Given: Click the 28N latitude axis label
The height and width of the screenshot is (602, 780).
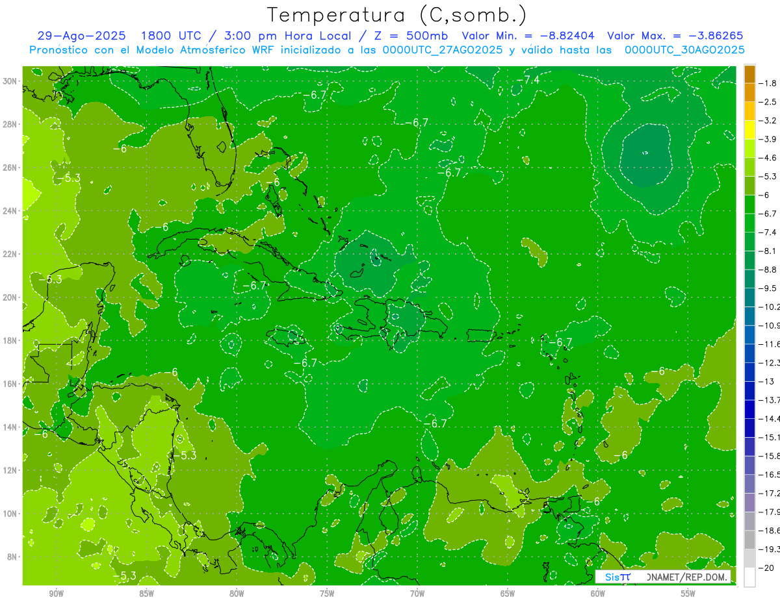Looking at the screenshot, I should tap(10, 125).
